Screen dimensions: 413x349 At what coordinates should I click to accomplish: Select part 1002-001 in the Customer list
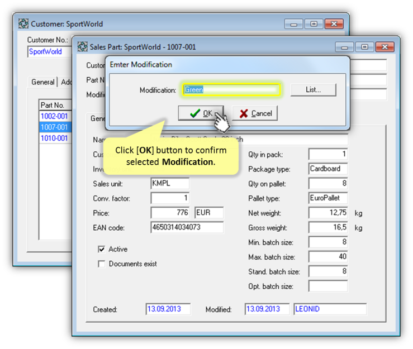coord(55,116)
